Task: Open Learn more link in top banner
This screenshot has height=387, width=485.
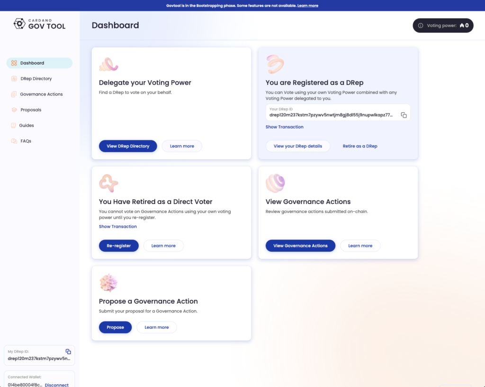Action: [307, 6]
